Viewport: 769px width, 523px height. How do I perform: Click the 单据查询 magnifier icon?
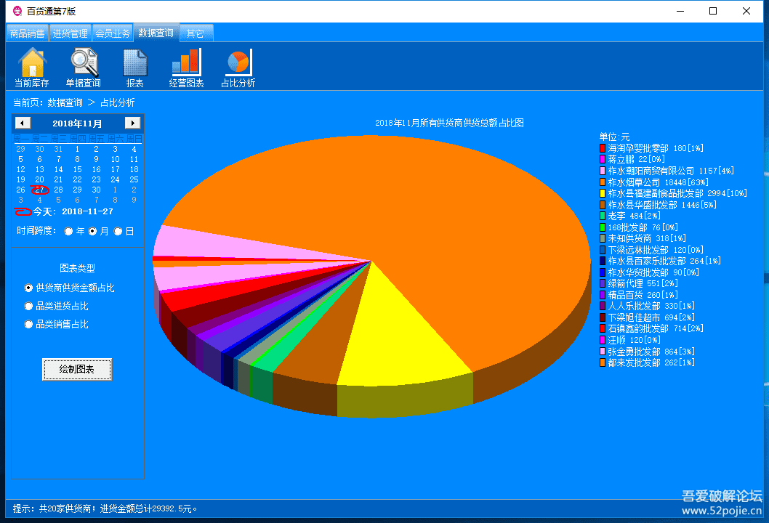(x=84, y=63)
